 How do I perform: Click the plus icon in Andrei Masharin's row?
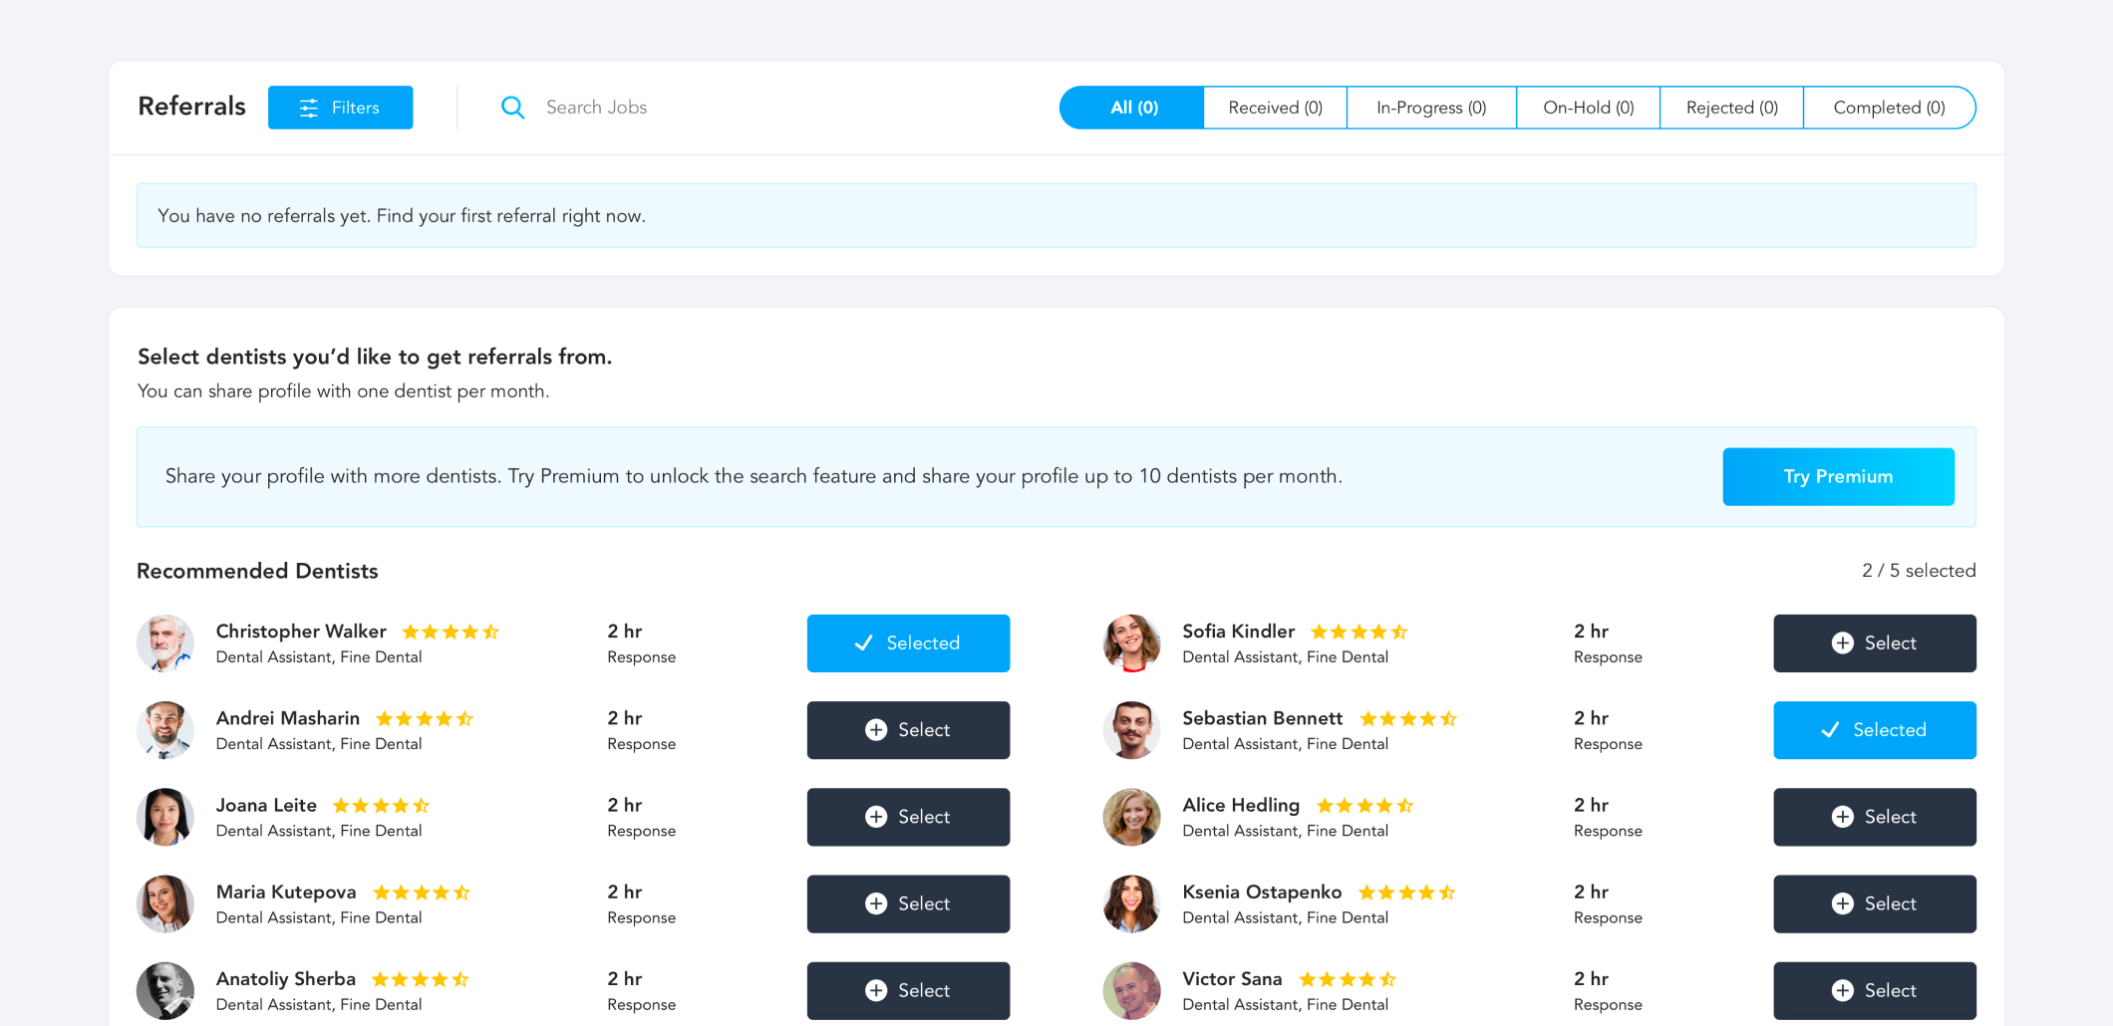pos(876,730)
